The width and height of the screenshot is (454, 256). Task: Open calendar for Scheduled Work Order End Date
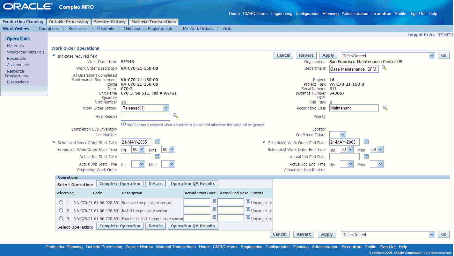(366, 142)
